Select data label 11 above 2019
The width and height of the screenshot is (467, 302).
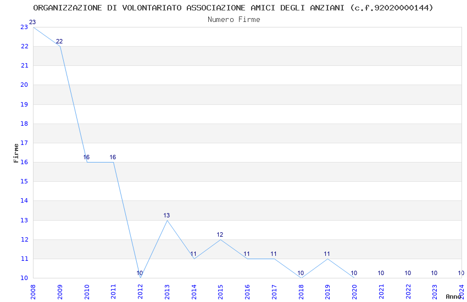[x=327, y=254]
